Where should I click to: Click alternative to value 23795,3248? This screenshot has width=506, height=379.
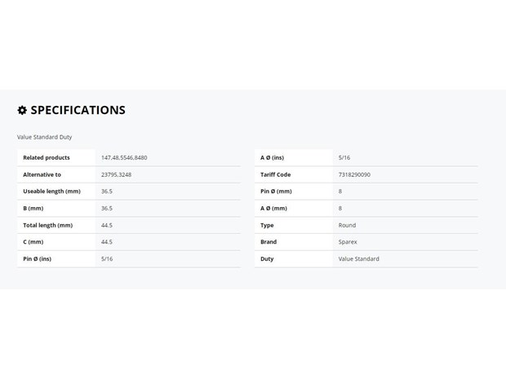click(116, 174)
